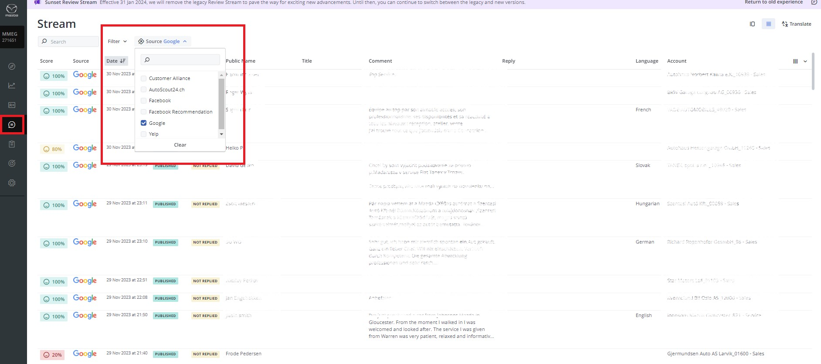Click the magnifier in dropdown search box
Viewport: 821px width, 364px height.
[147, 60]
